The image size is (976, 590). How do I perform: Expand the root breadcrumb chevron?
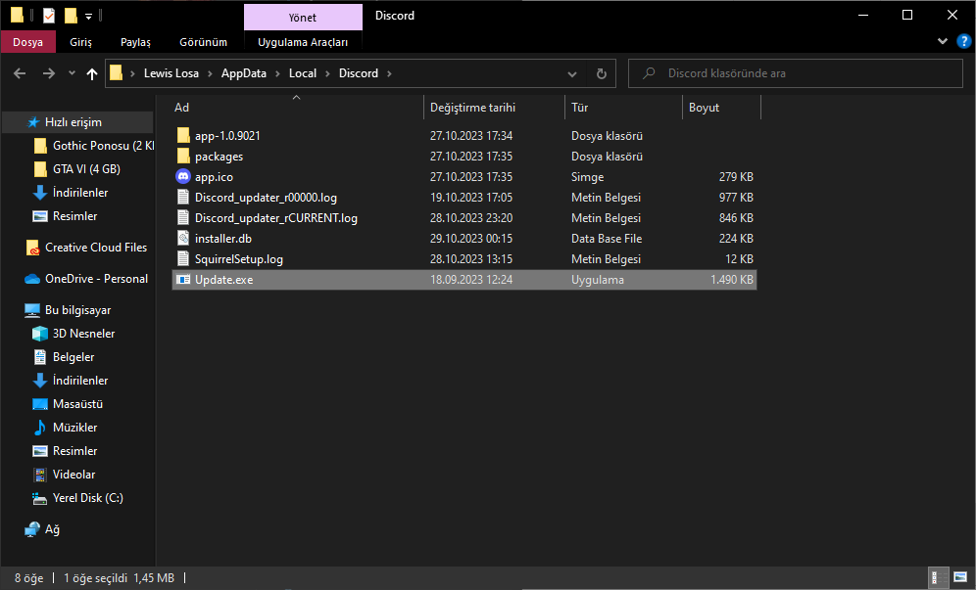coord(132,73)
